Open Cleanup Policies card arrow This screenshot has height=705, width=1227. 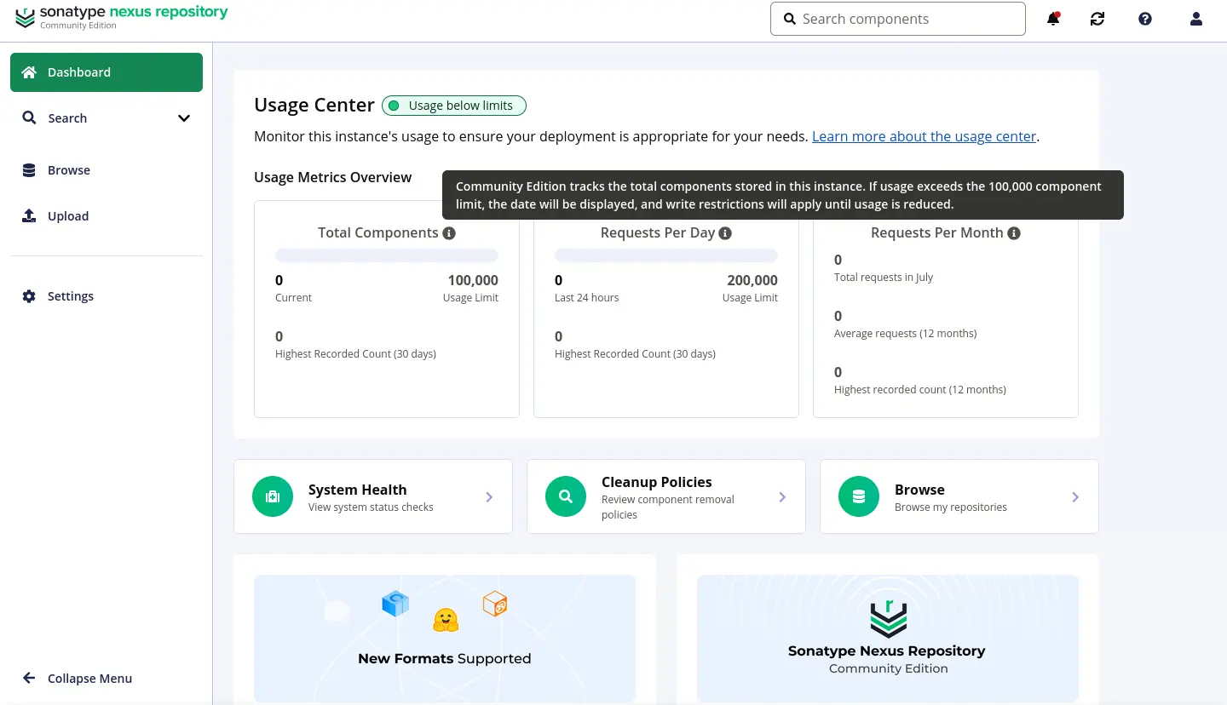coord(782,497)
